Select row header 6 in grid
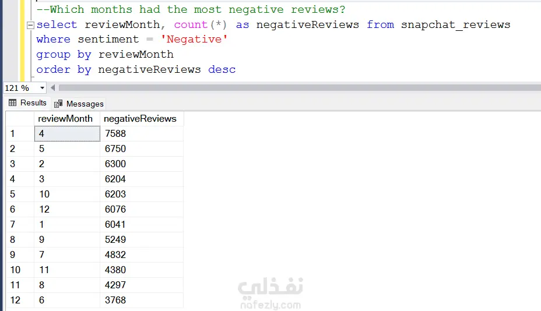This screenshot has height=311, width=541. coord(20,209)
